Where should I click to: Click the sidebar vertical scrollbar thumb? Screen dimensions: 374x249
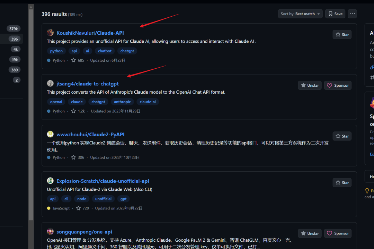click(x=31, y=115)
